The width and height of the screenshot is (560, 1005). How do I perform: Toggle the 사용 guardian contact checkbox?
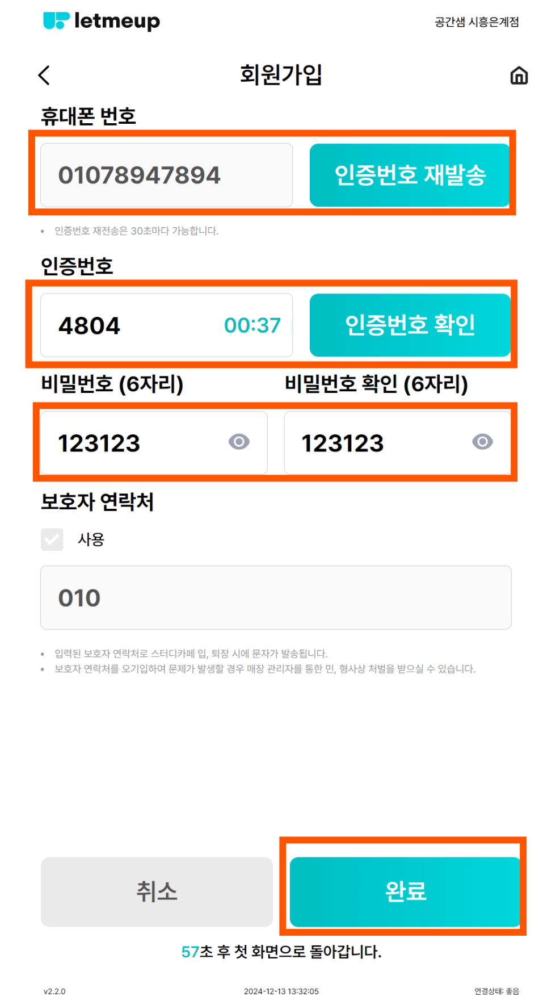52,539
